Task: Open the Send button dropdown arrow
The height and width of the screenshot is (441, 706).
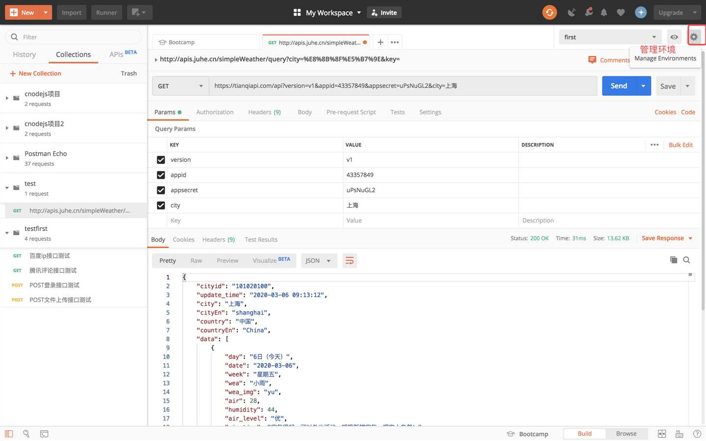Action: (x=643, y=86)
